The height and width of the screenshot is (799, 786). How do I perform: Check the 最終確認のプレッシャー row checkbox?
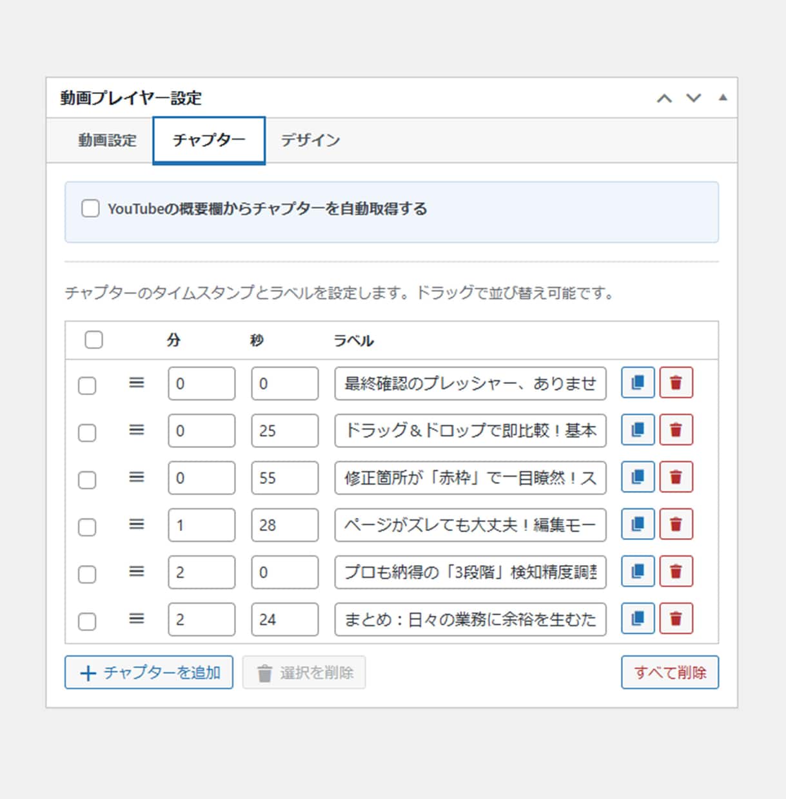tap(87, 385)
